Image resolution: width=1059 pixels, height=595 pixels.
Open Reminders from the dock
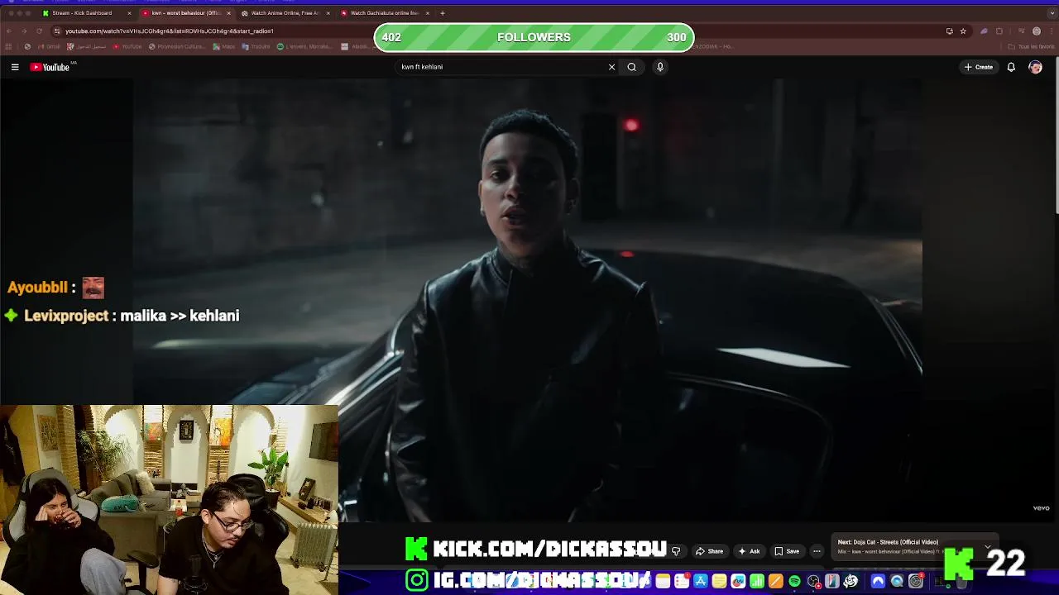coord(682,581)
